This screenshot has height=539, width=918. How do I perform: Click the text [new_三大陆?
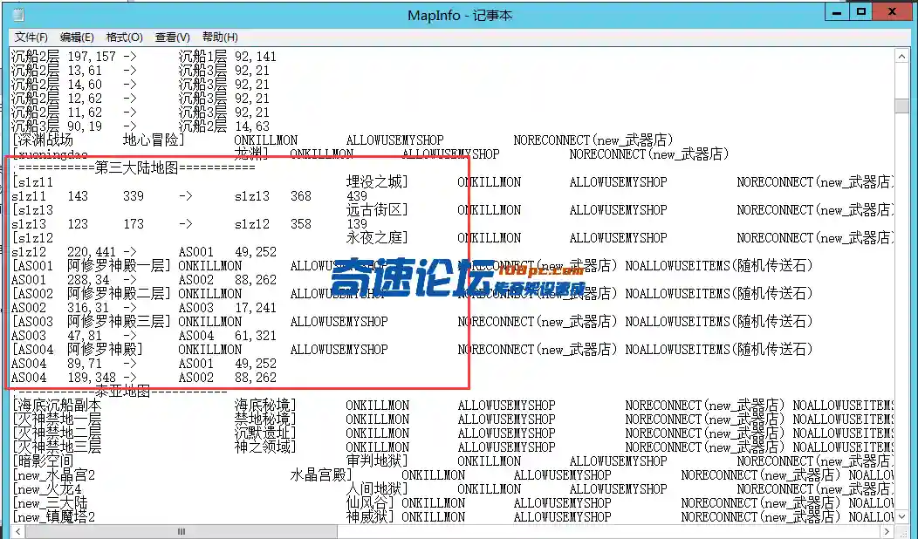[50, 503]
